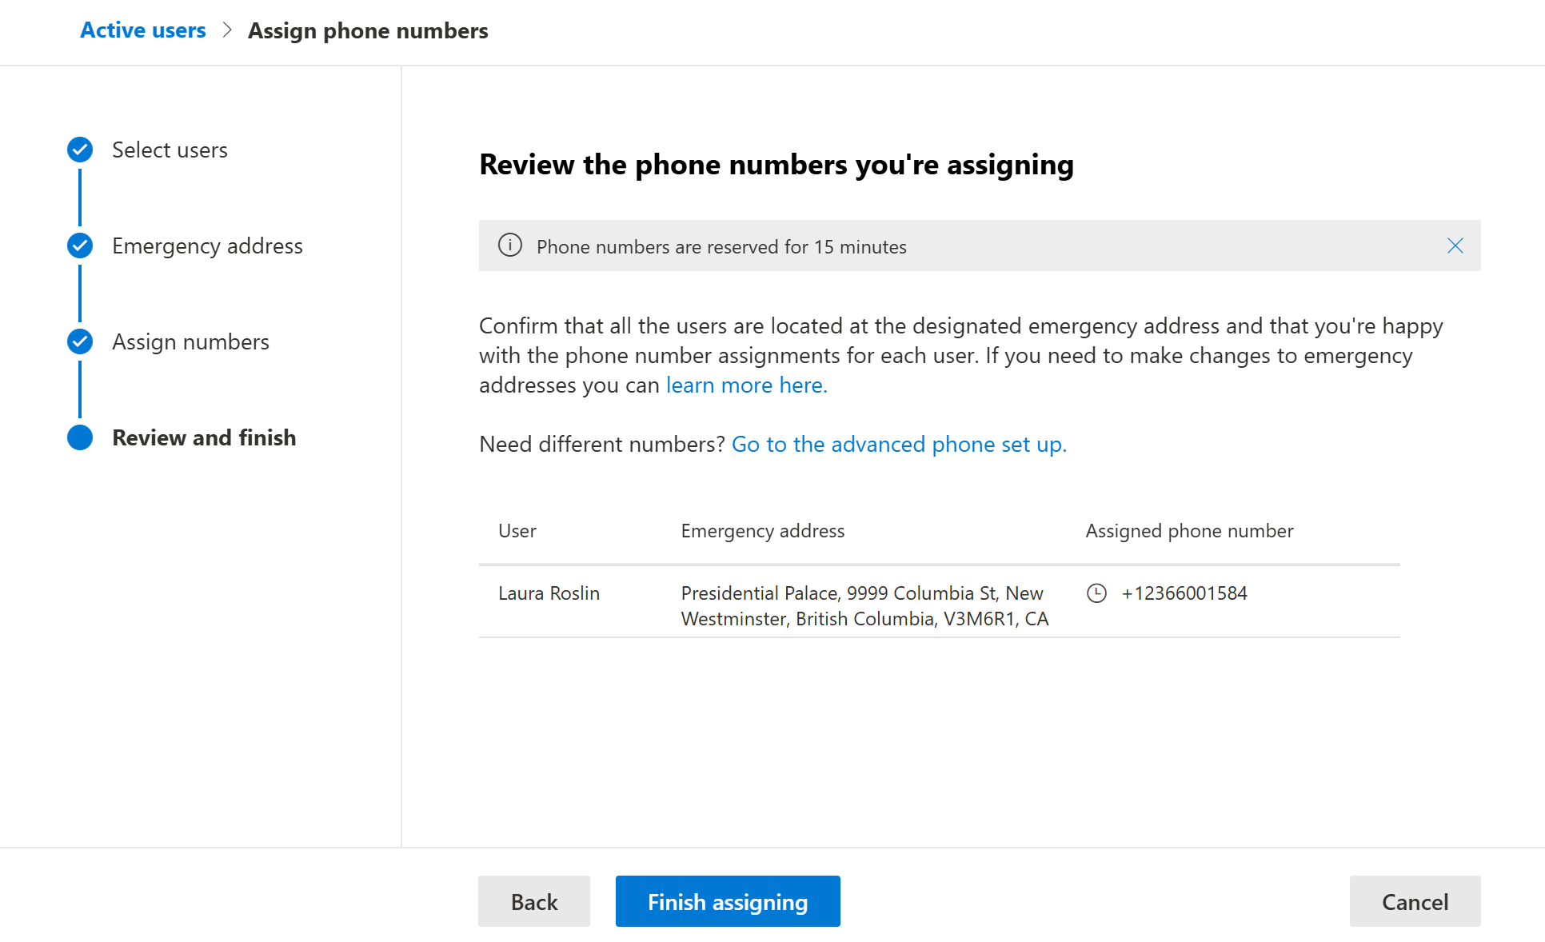The image size is (1545, 942).
Task: Open the learn more here link
Action: (x=746, y=385)
